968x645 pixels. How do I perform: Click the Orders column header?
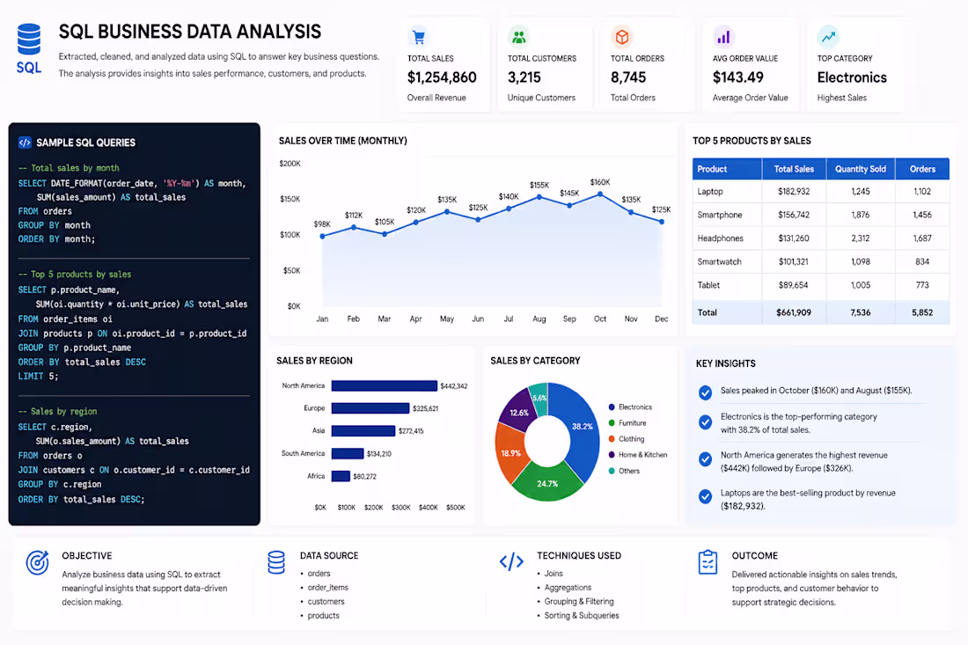pyautogui.click(x=922, y=169)
